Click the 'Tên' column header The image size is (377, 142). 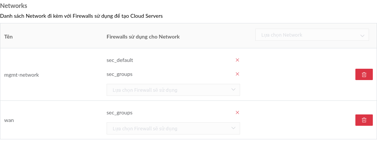coord(8,37)
